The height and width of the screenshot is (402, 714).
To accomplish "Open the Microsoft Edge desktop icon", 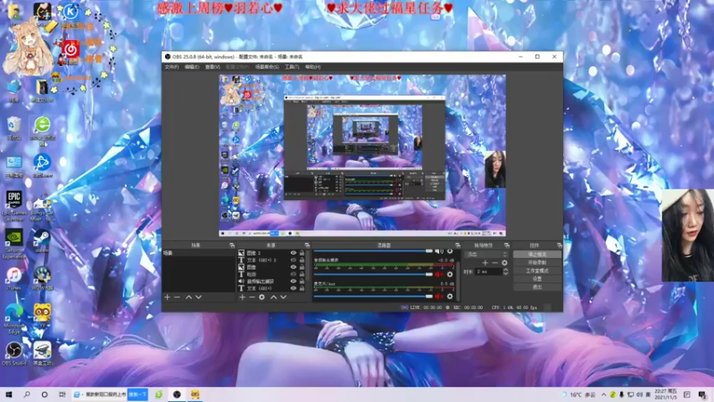I will point(14,320).
